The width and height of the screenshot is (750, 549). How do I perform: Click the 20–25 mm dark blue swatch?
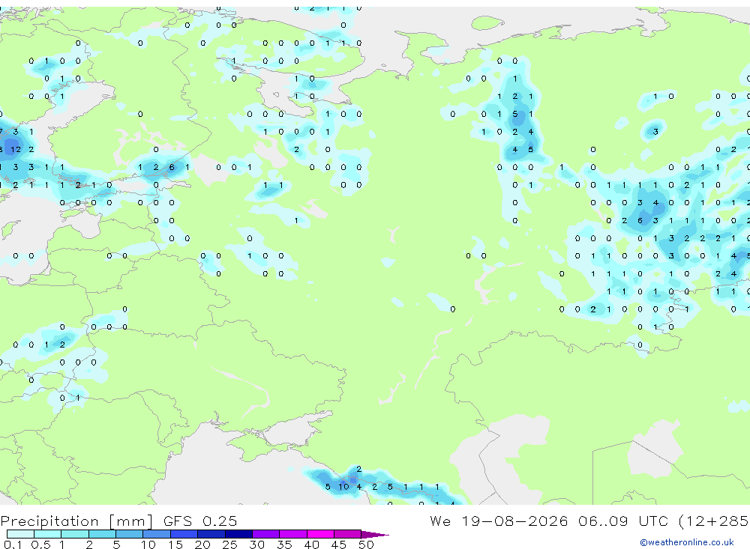click(x=211, y=534)
